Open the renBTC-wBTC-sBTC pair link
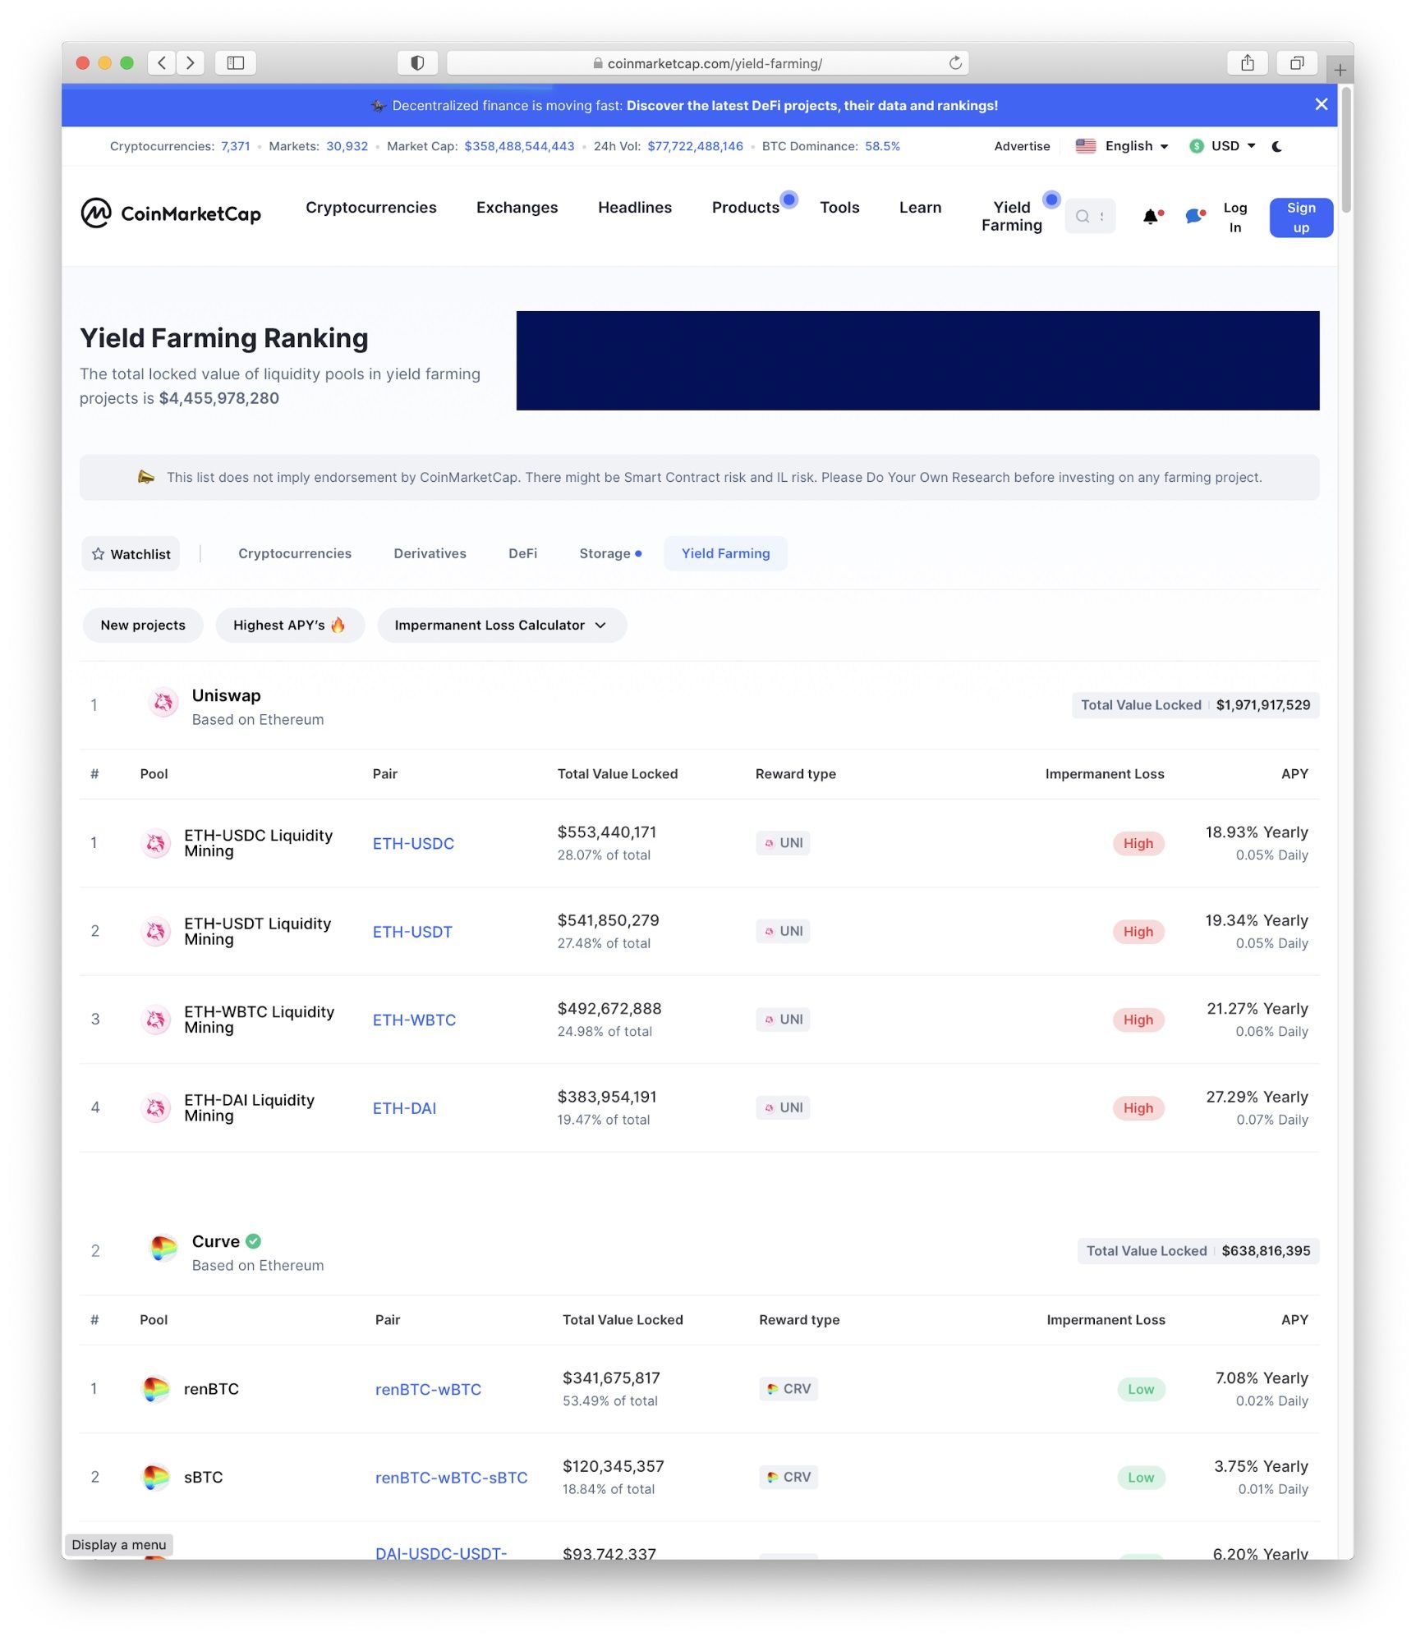This screenshot has height=1641, width=1416. [451, 1478]
